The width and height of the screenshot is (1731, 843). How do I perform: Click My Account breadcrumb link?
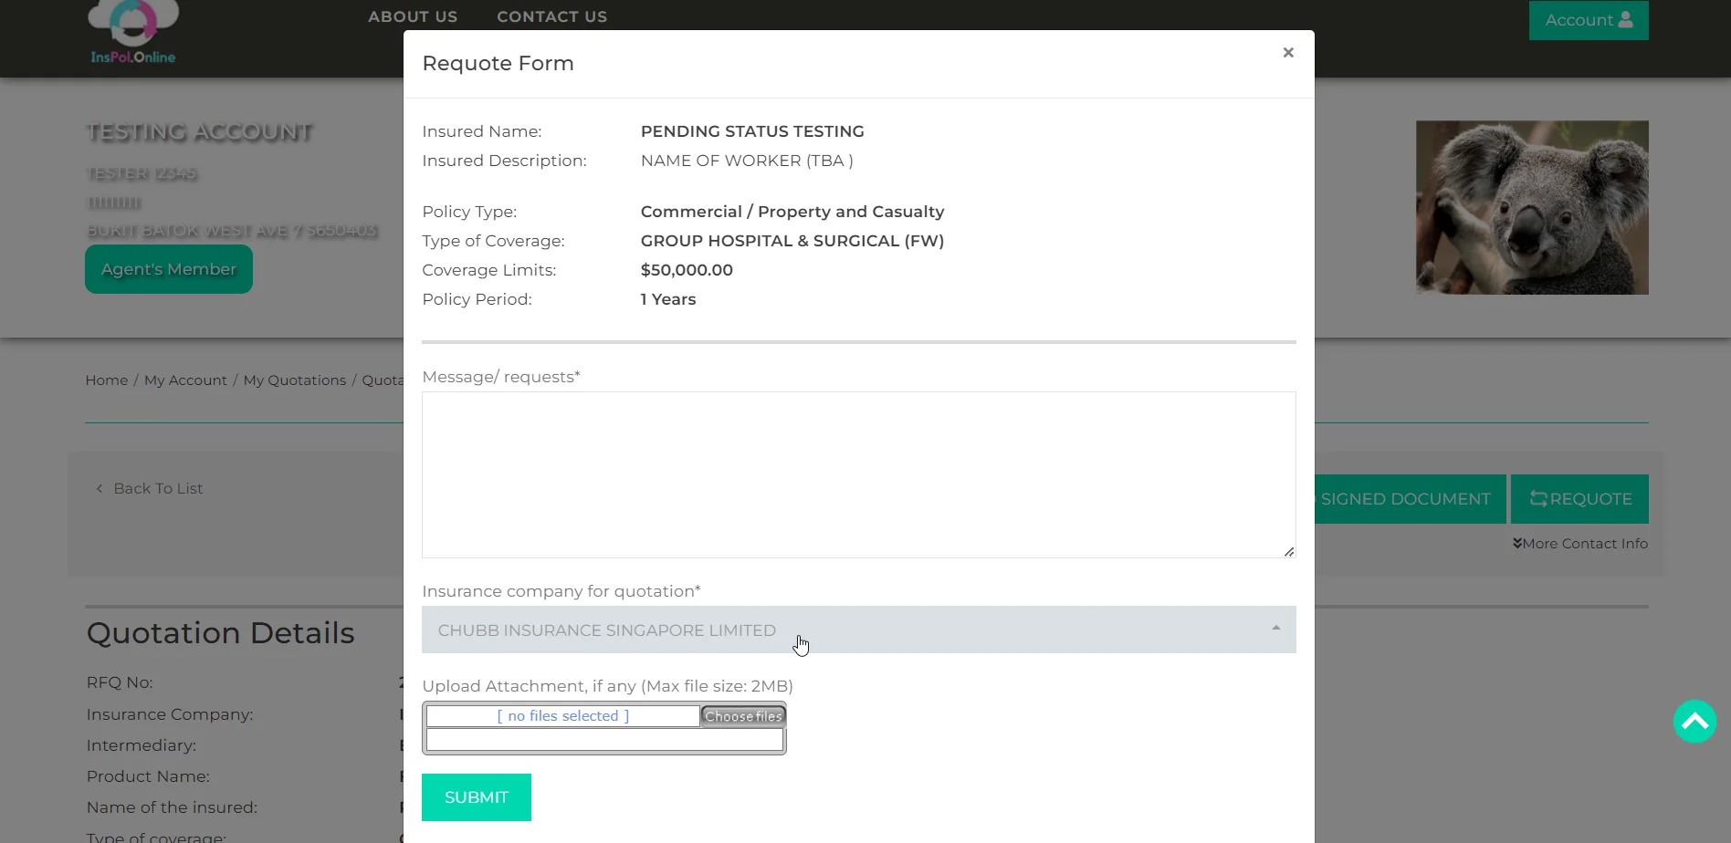pos(185,380)
